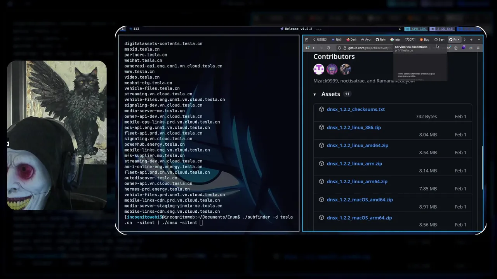The image size is (497, 279).
Task: Switch to the 'Serv' not-found tab
Action: 439,40
